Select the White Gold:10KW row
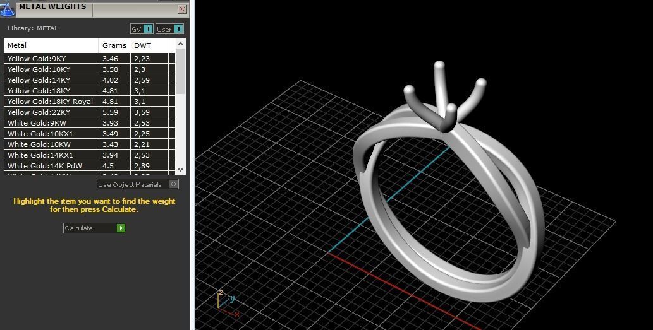The height and width of the screenshot is (330, 653). (x=89, y=144)
